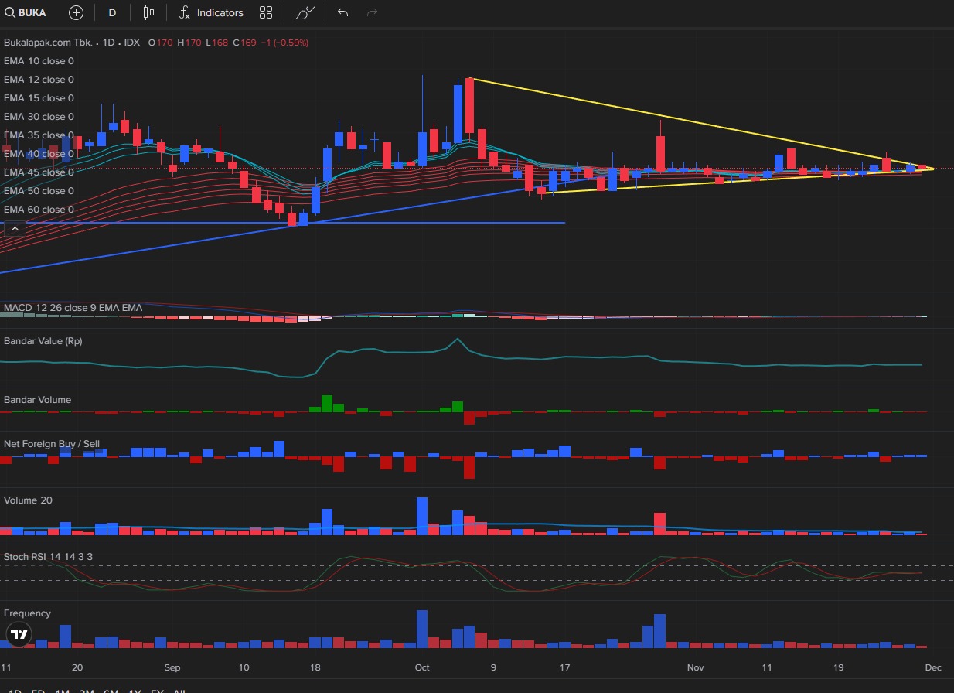Collapse the indicator legend with the chevron
This screenshot has width=954, height=693.
[x=15, y=228]
